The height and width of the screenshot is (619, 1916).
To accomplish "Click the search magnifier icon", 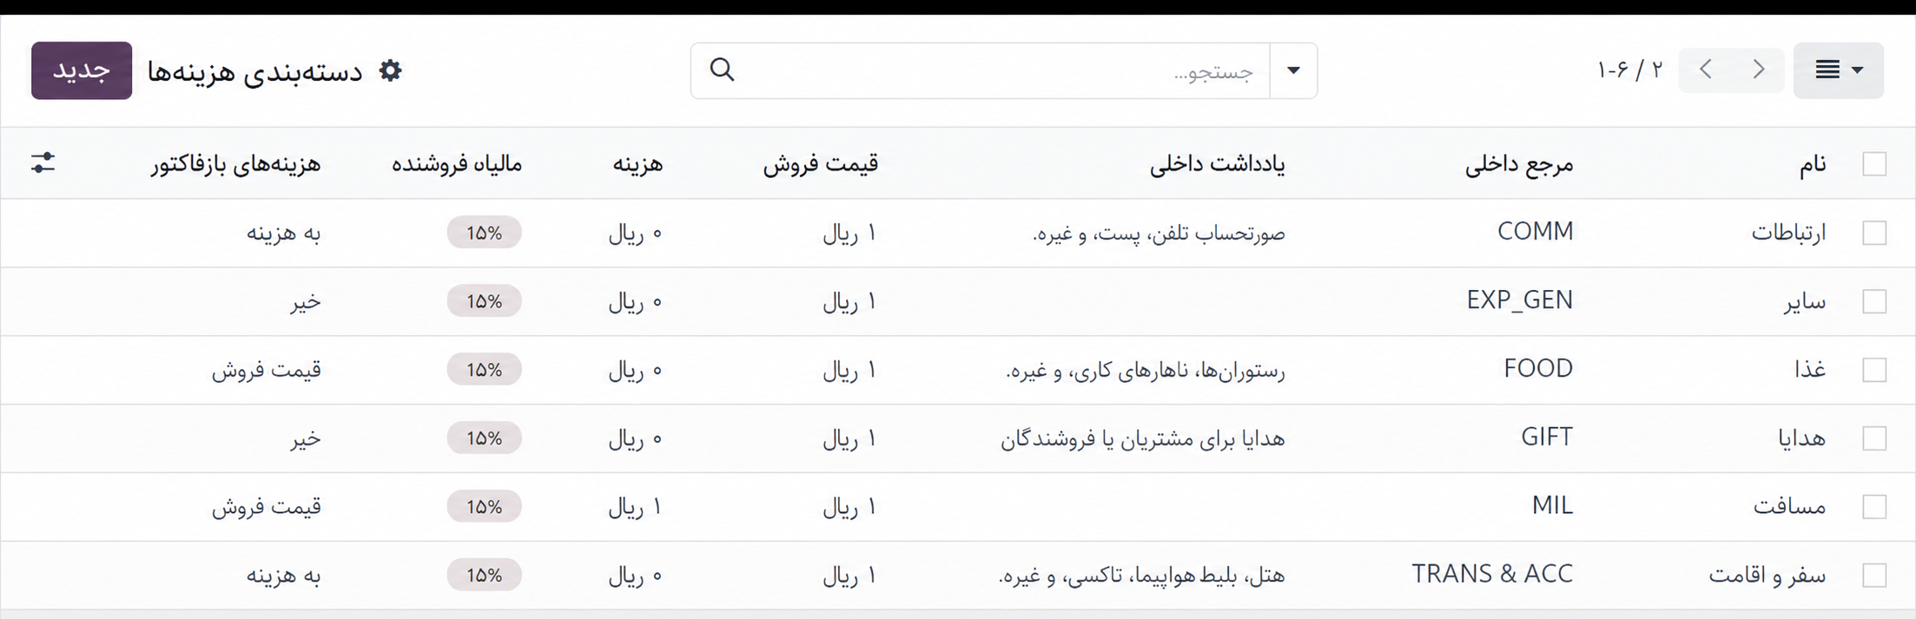I will pos(722,69).
